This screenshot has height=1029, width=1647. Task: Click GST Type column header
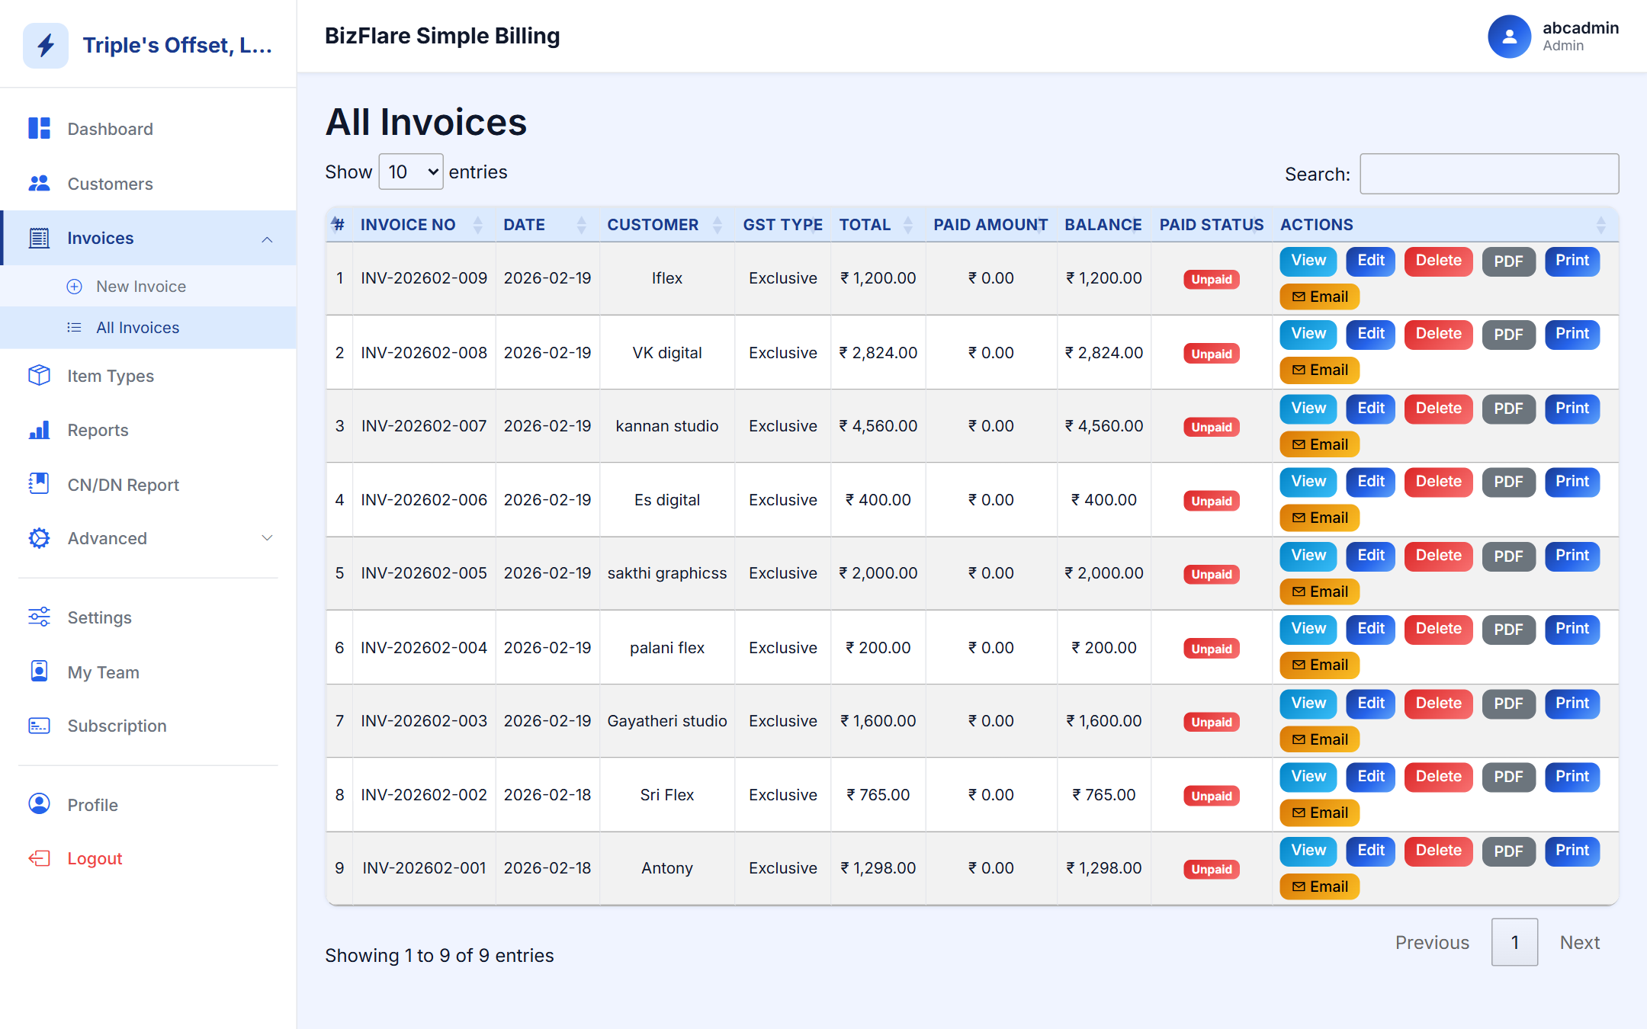[x=782, y=225]
